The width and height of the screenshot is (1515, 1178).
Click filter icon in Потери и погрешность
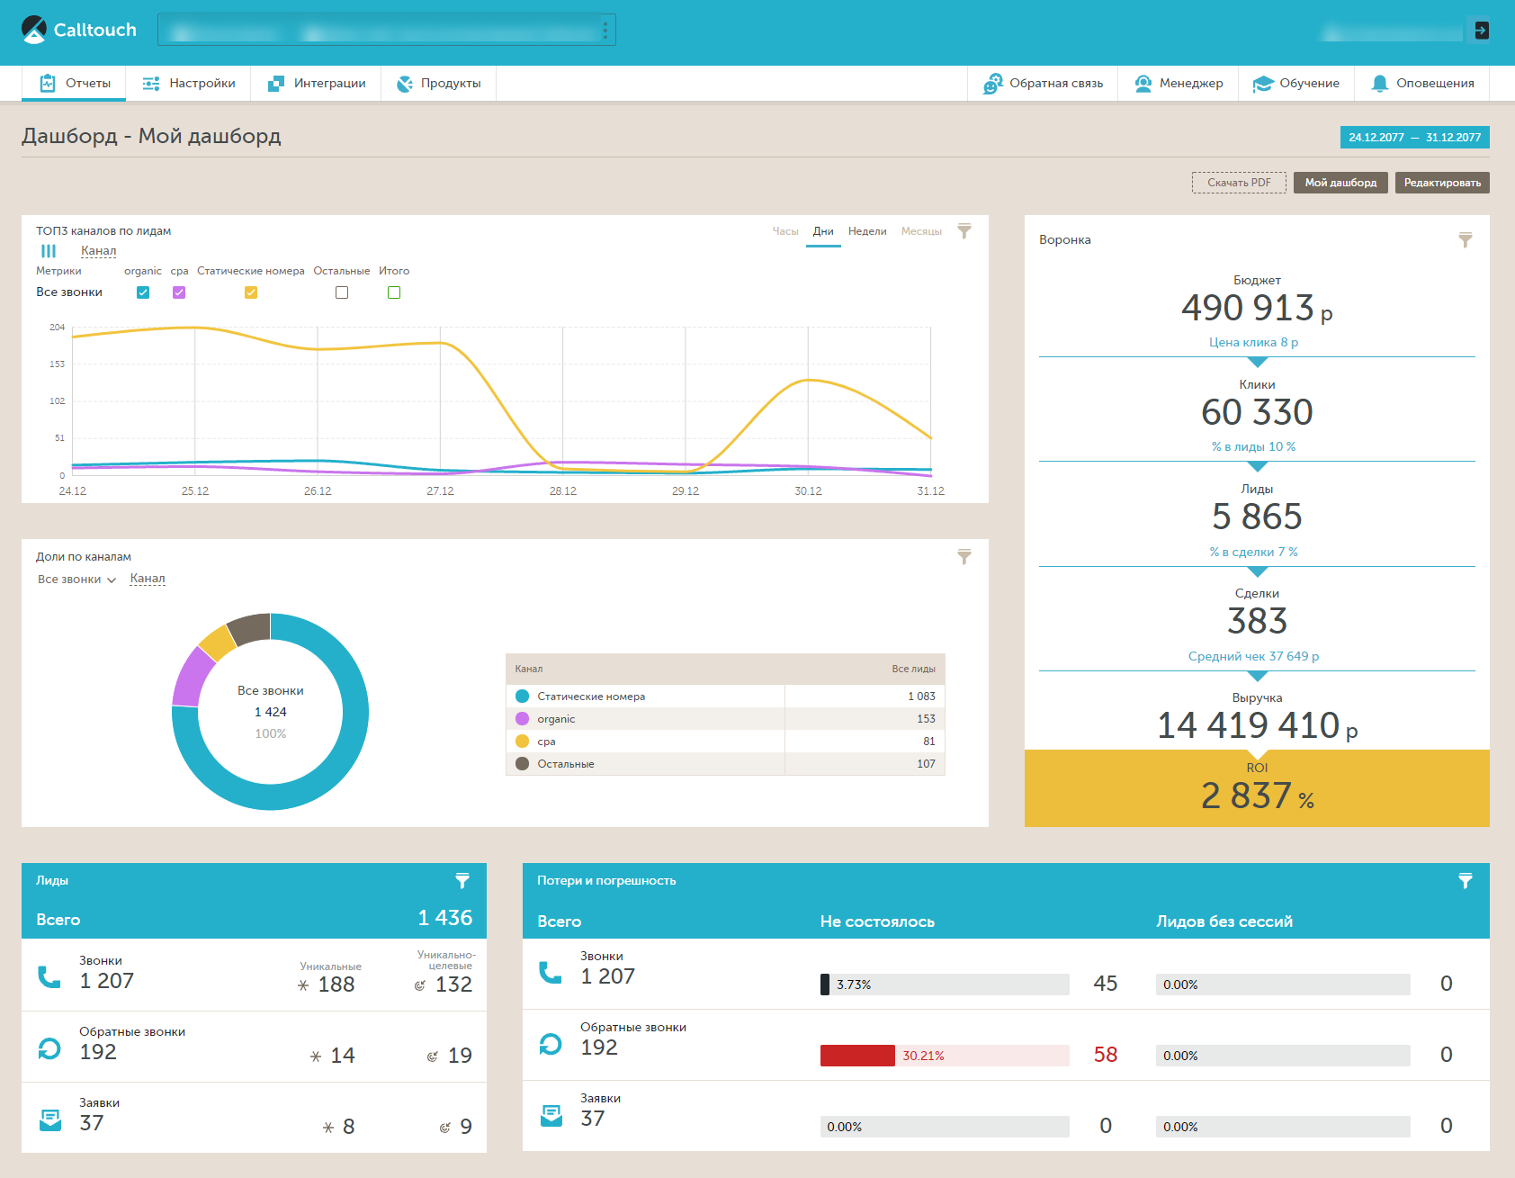(1465, 881)
